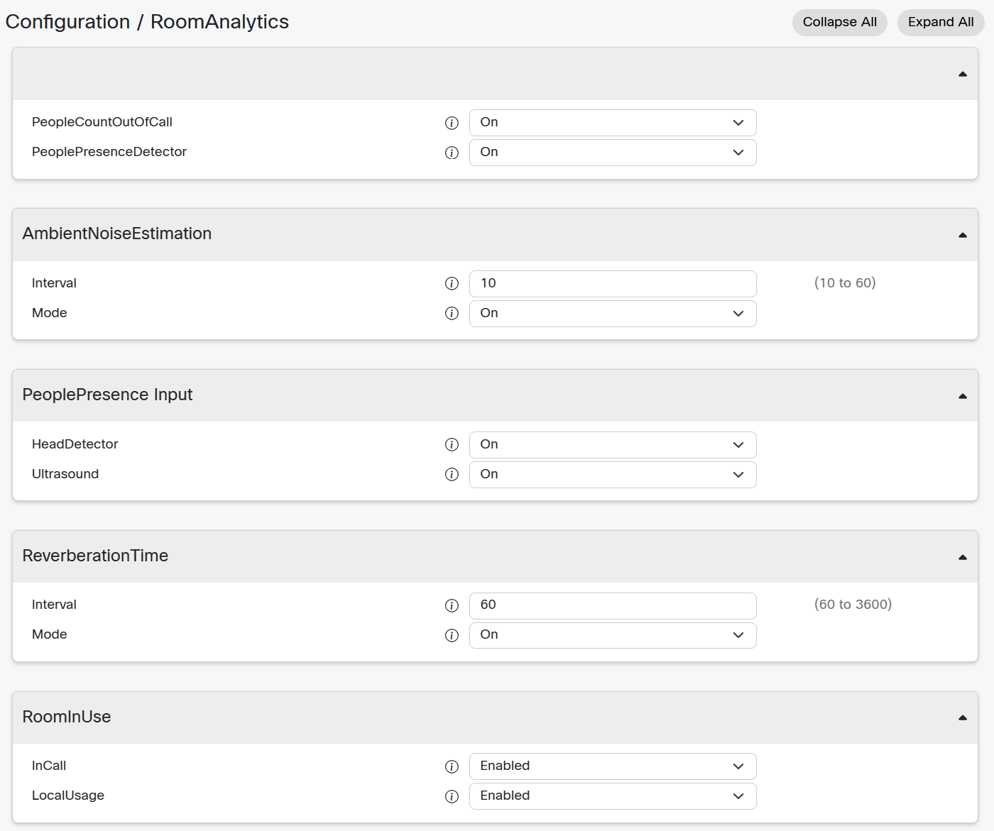Click the Collapse All button
Viewport: 994px width, 831px height.
coord(840,22)
